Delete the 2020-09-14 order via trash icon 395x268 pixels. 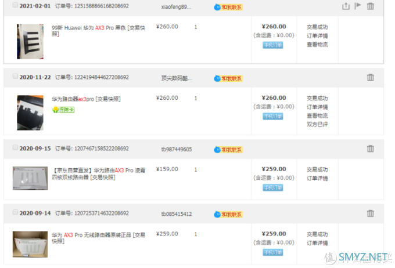371,213
